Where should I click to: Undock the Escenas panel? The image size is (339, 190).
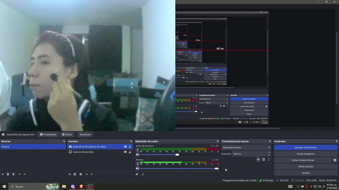coord(64,141)
